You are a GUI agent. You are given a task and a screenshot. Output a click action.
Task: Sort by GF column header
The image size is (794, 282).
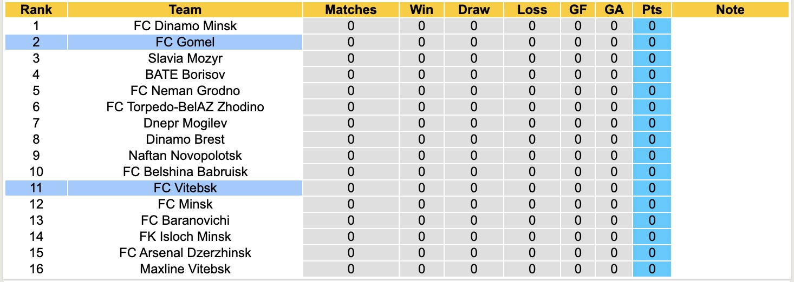coord(578,10)
